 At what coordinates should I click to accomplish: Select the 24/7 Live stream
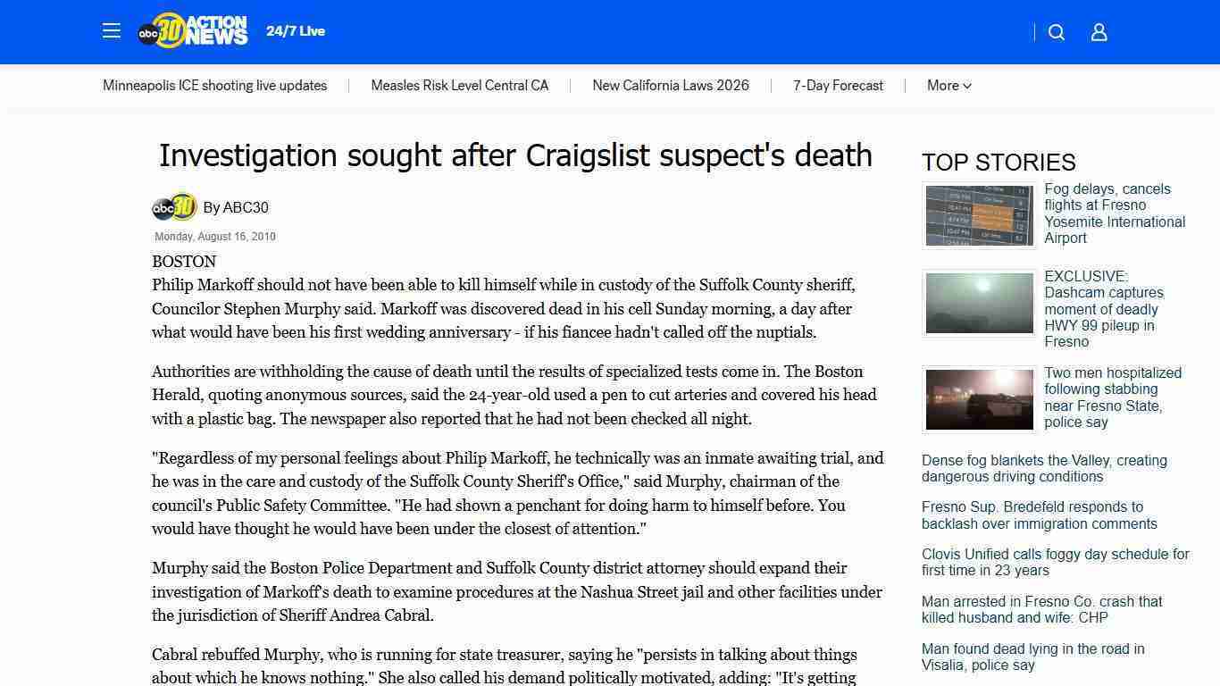pyautogui.click(x=295, y=30)
